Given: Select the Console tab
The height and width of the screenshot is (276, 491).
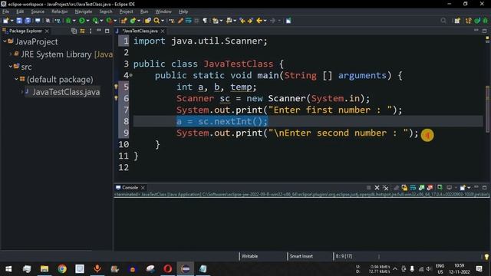Looking at the screenshot, I should [x=130, y=187].
